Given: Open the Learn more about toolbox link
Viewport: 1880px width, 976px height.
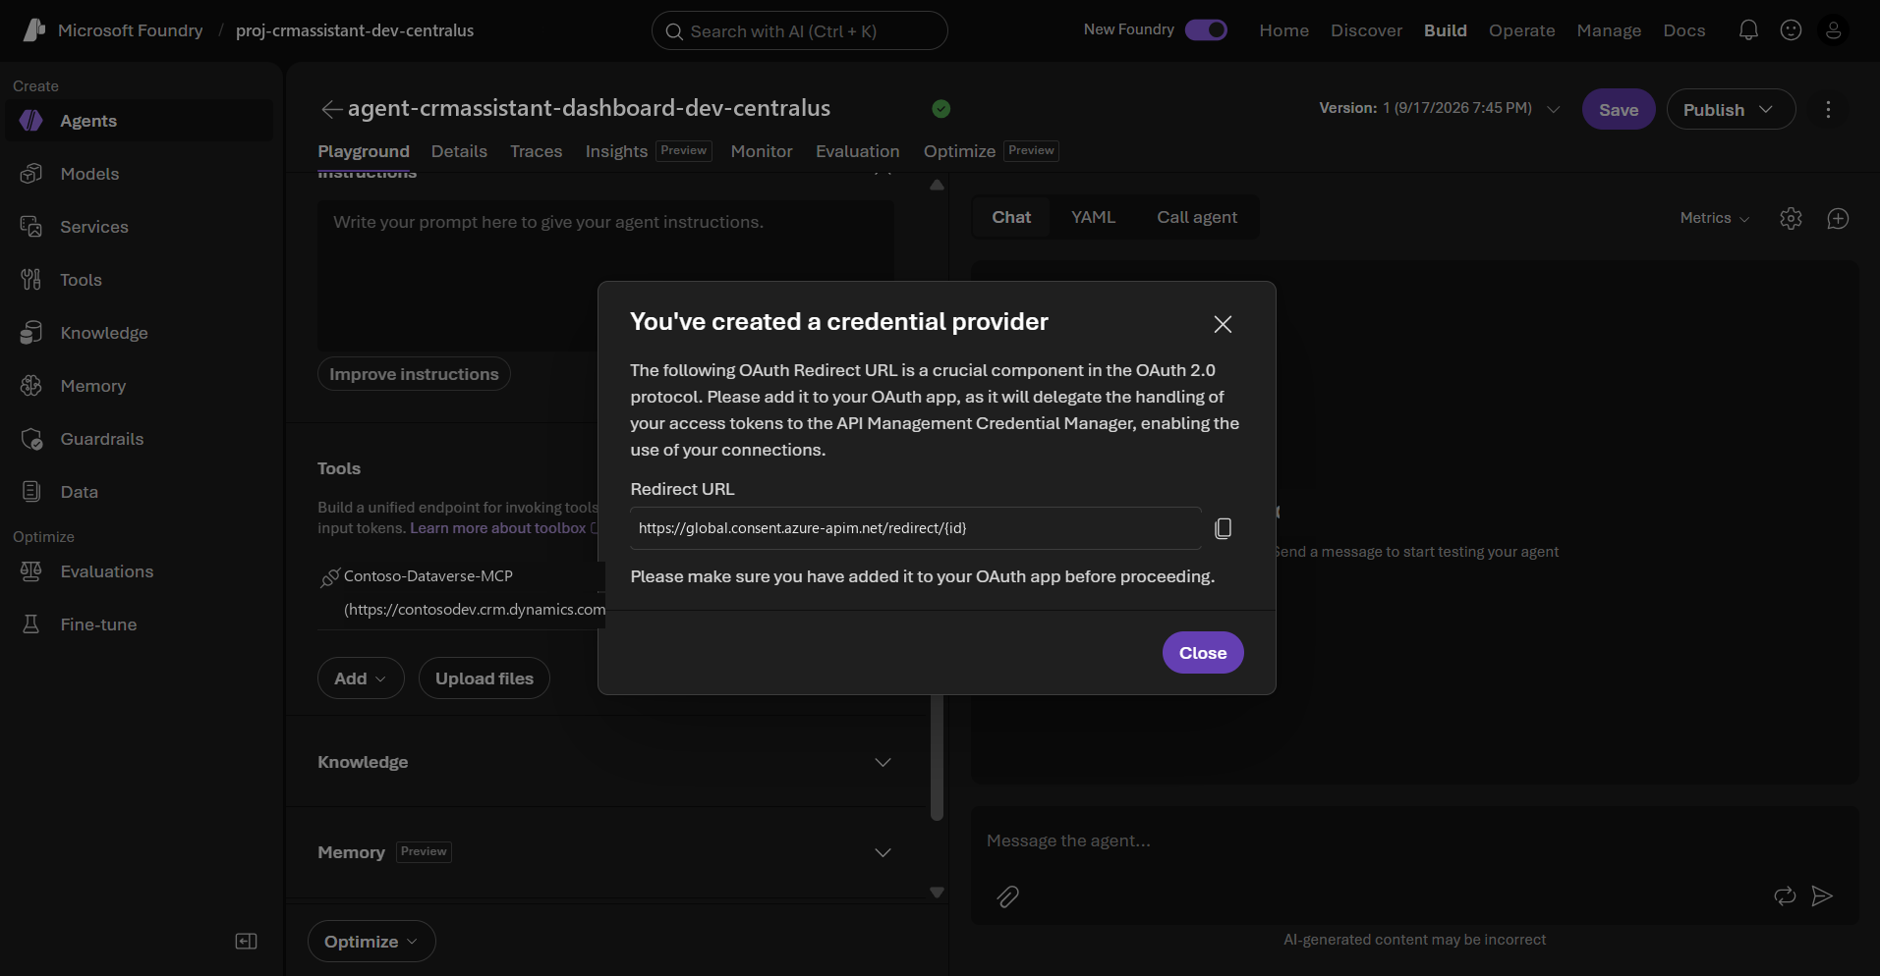Looking at the screenshot, I should 498,528.
